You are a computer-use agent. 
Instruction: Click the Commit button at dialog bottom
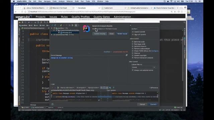click(x=153, y=104)
